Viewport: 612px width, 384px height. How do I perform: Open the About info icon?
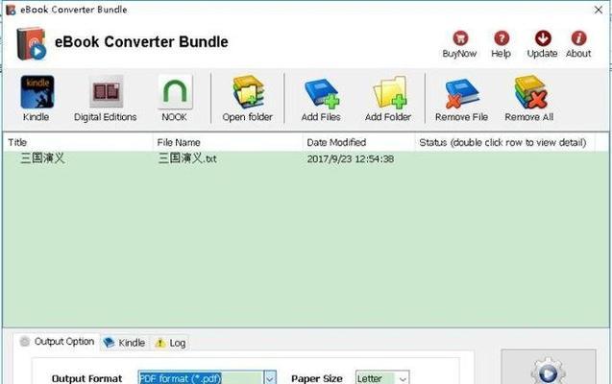click(x=578, y=38)
